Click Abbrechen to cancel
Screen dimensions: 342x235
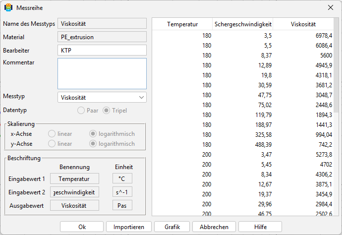click(x=214, y=227)
